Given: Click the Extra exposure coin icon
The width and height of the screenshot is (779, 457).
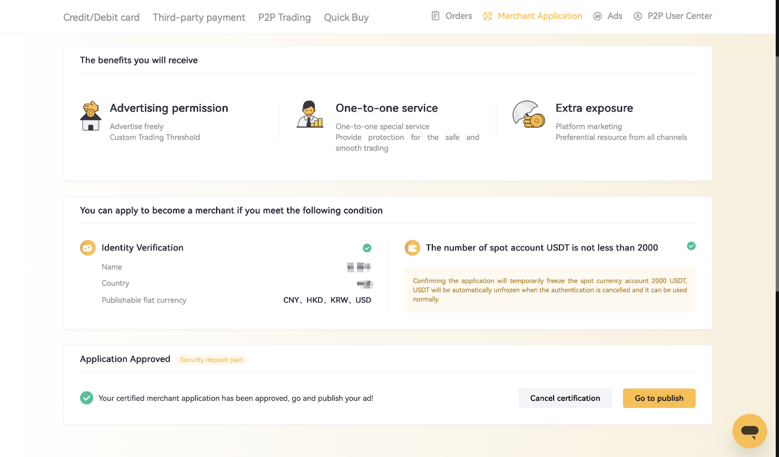Looking at the screenshot, I should click(529, 115).
